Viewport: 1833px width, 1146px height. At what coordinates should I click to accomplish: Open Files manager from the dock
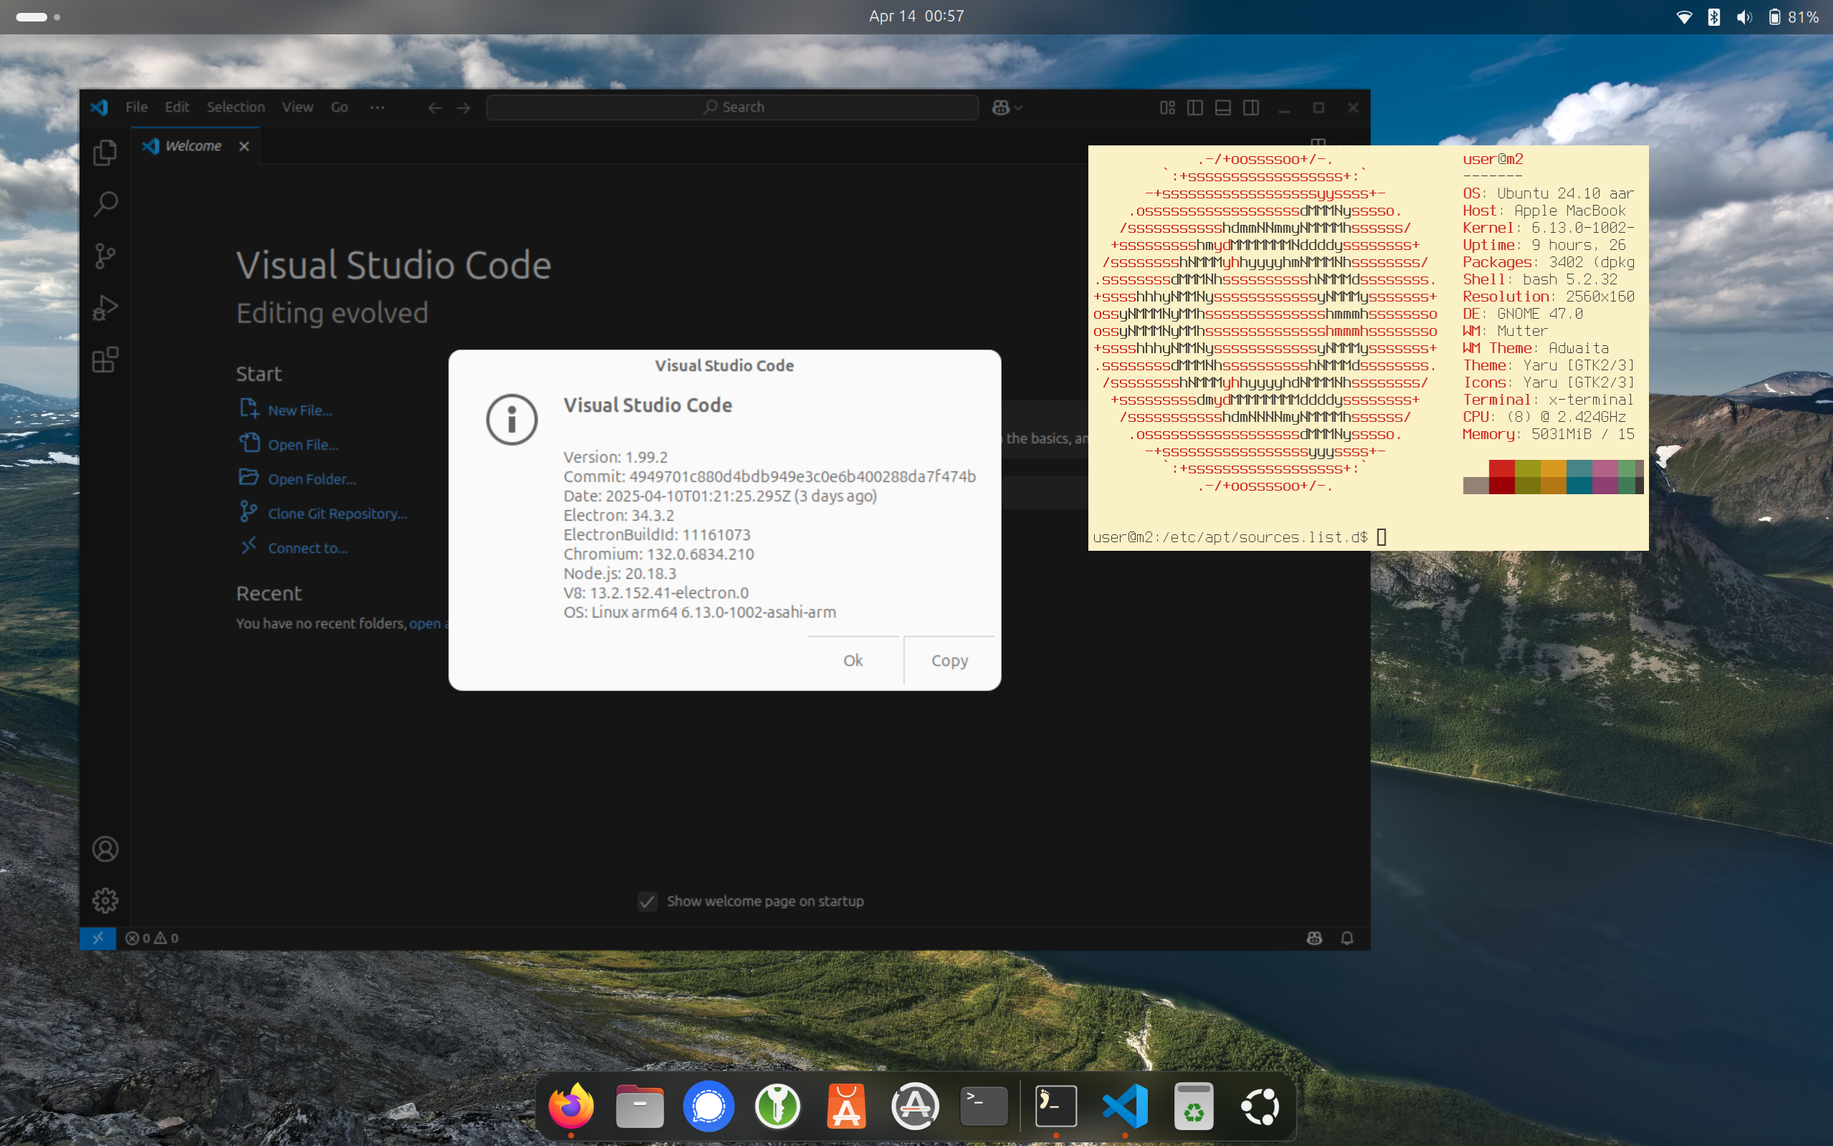[x=640, y=1107]
